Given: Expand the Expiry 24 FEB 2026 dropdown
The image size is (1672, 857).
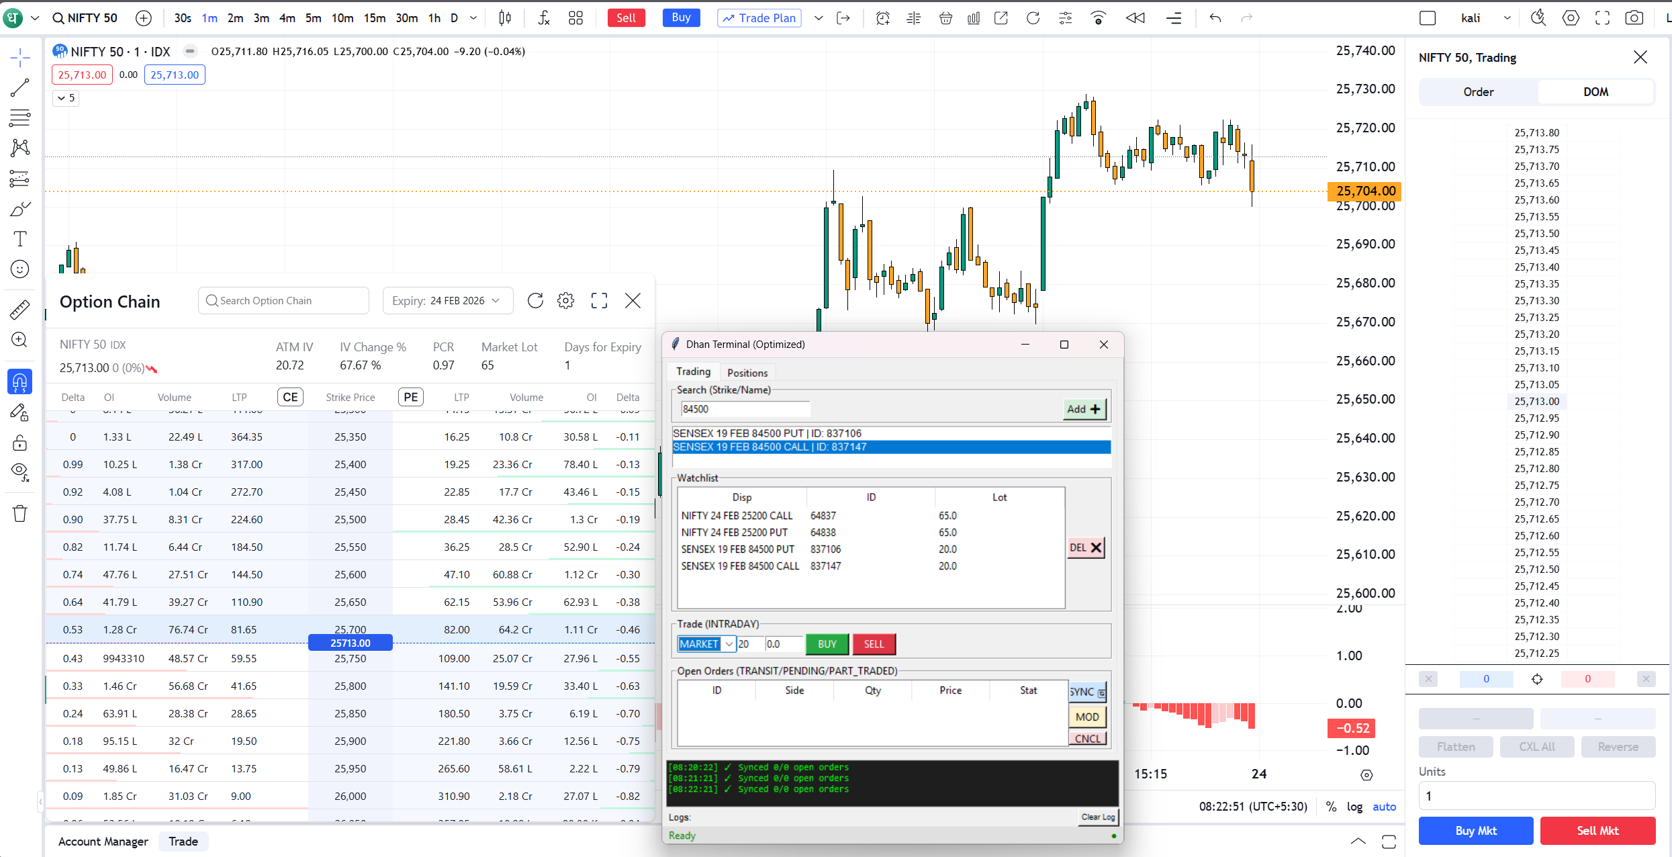Looking at the screenshot, I should coord(448,301).
